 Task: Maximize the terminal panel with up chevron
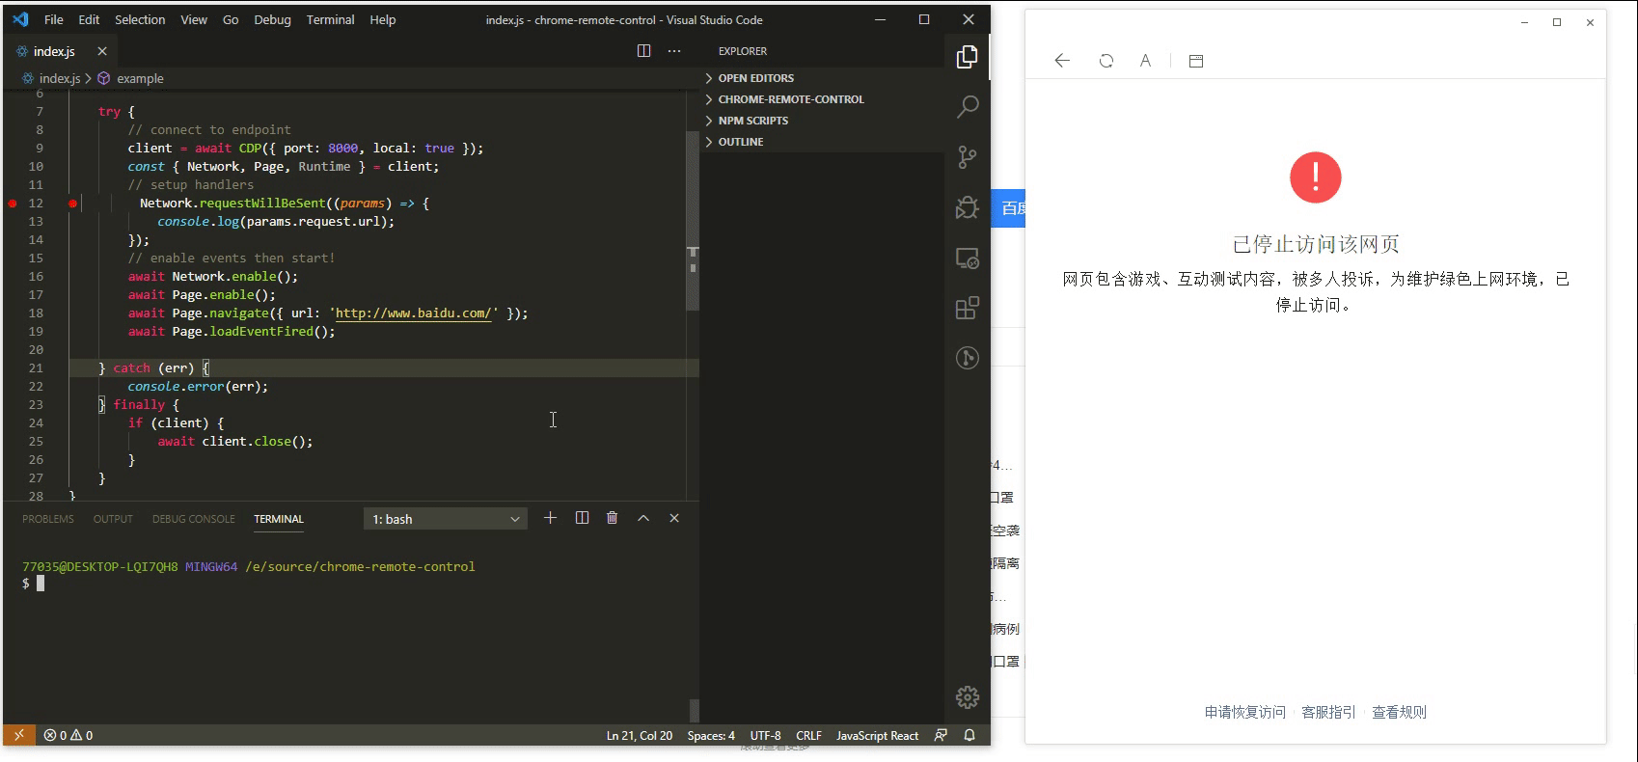pos(643,518)
